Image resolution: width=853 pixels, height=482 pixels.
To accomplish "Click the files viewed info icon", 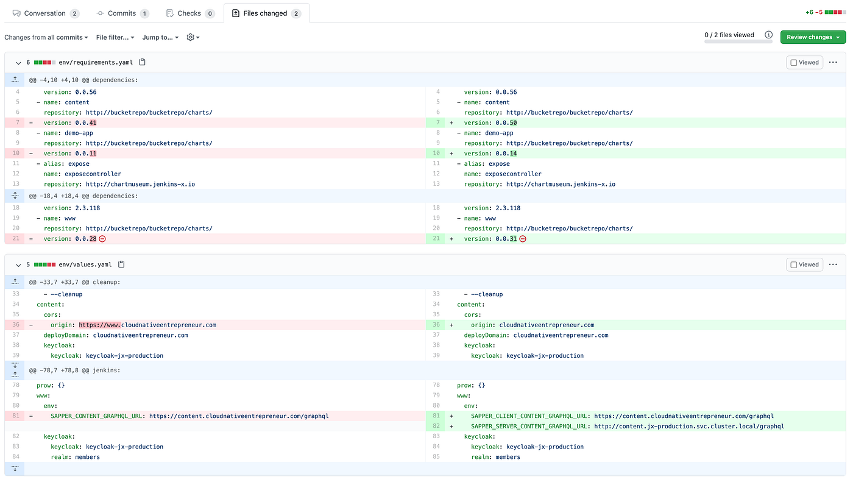I will 769,35.
